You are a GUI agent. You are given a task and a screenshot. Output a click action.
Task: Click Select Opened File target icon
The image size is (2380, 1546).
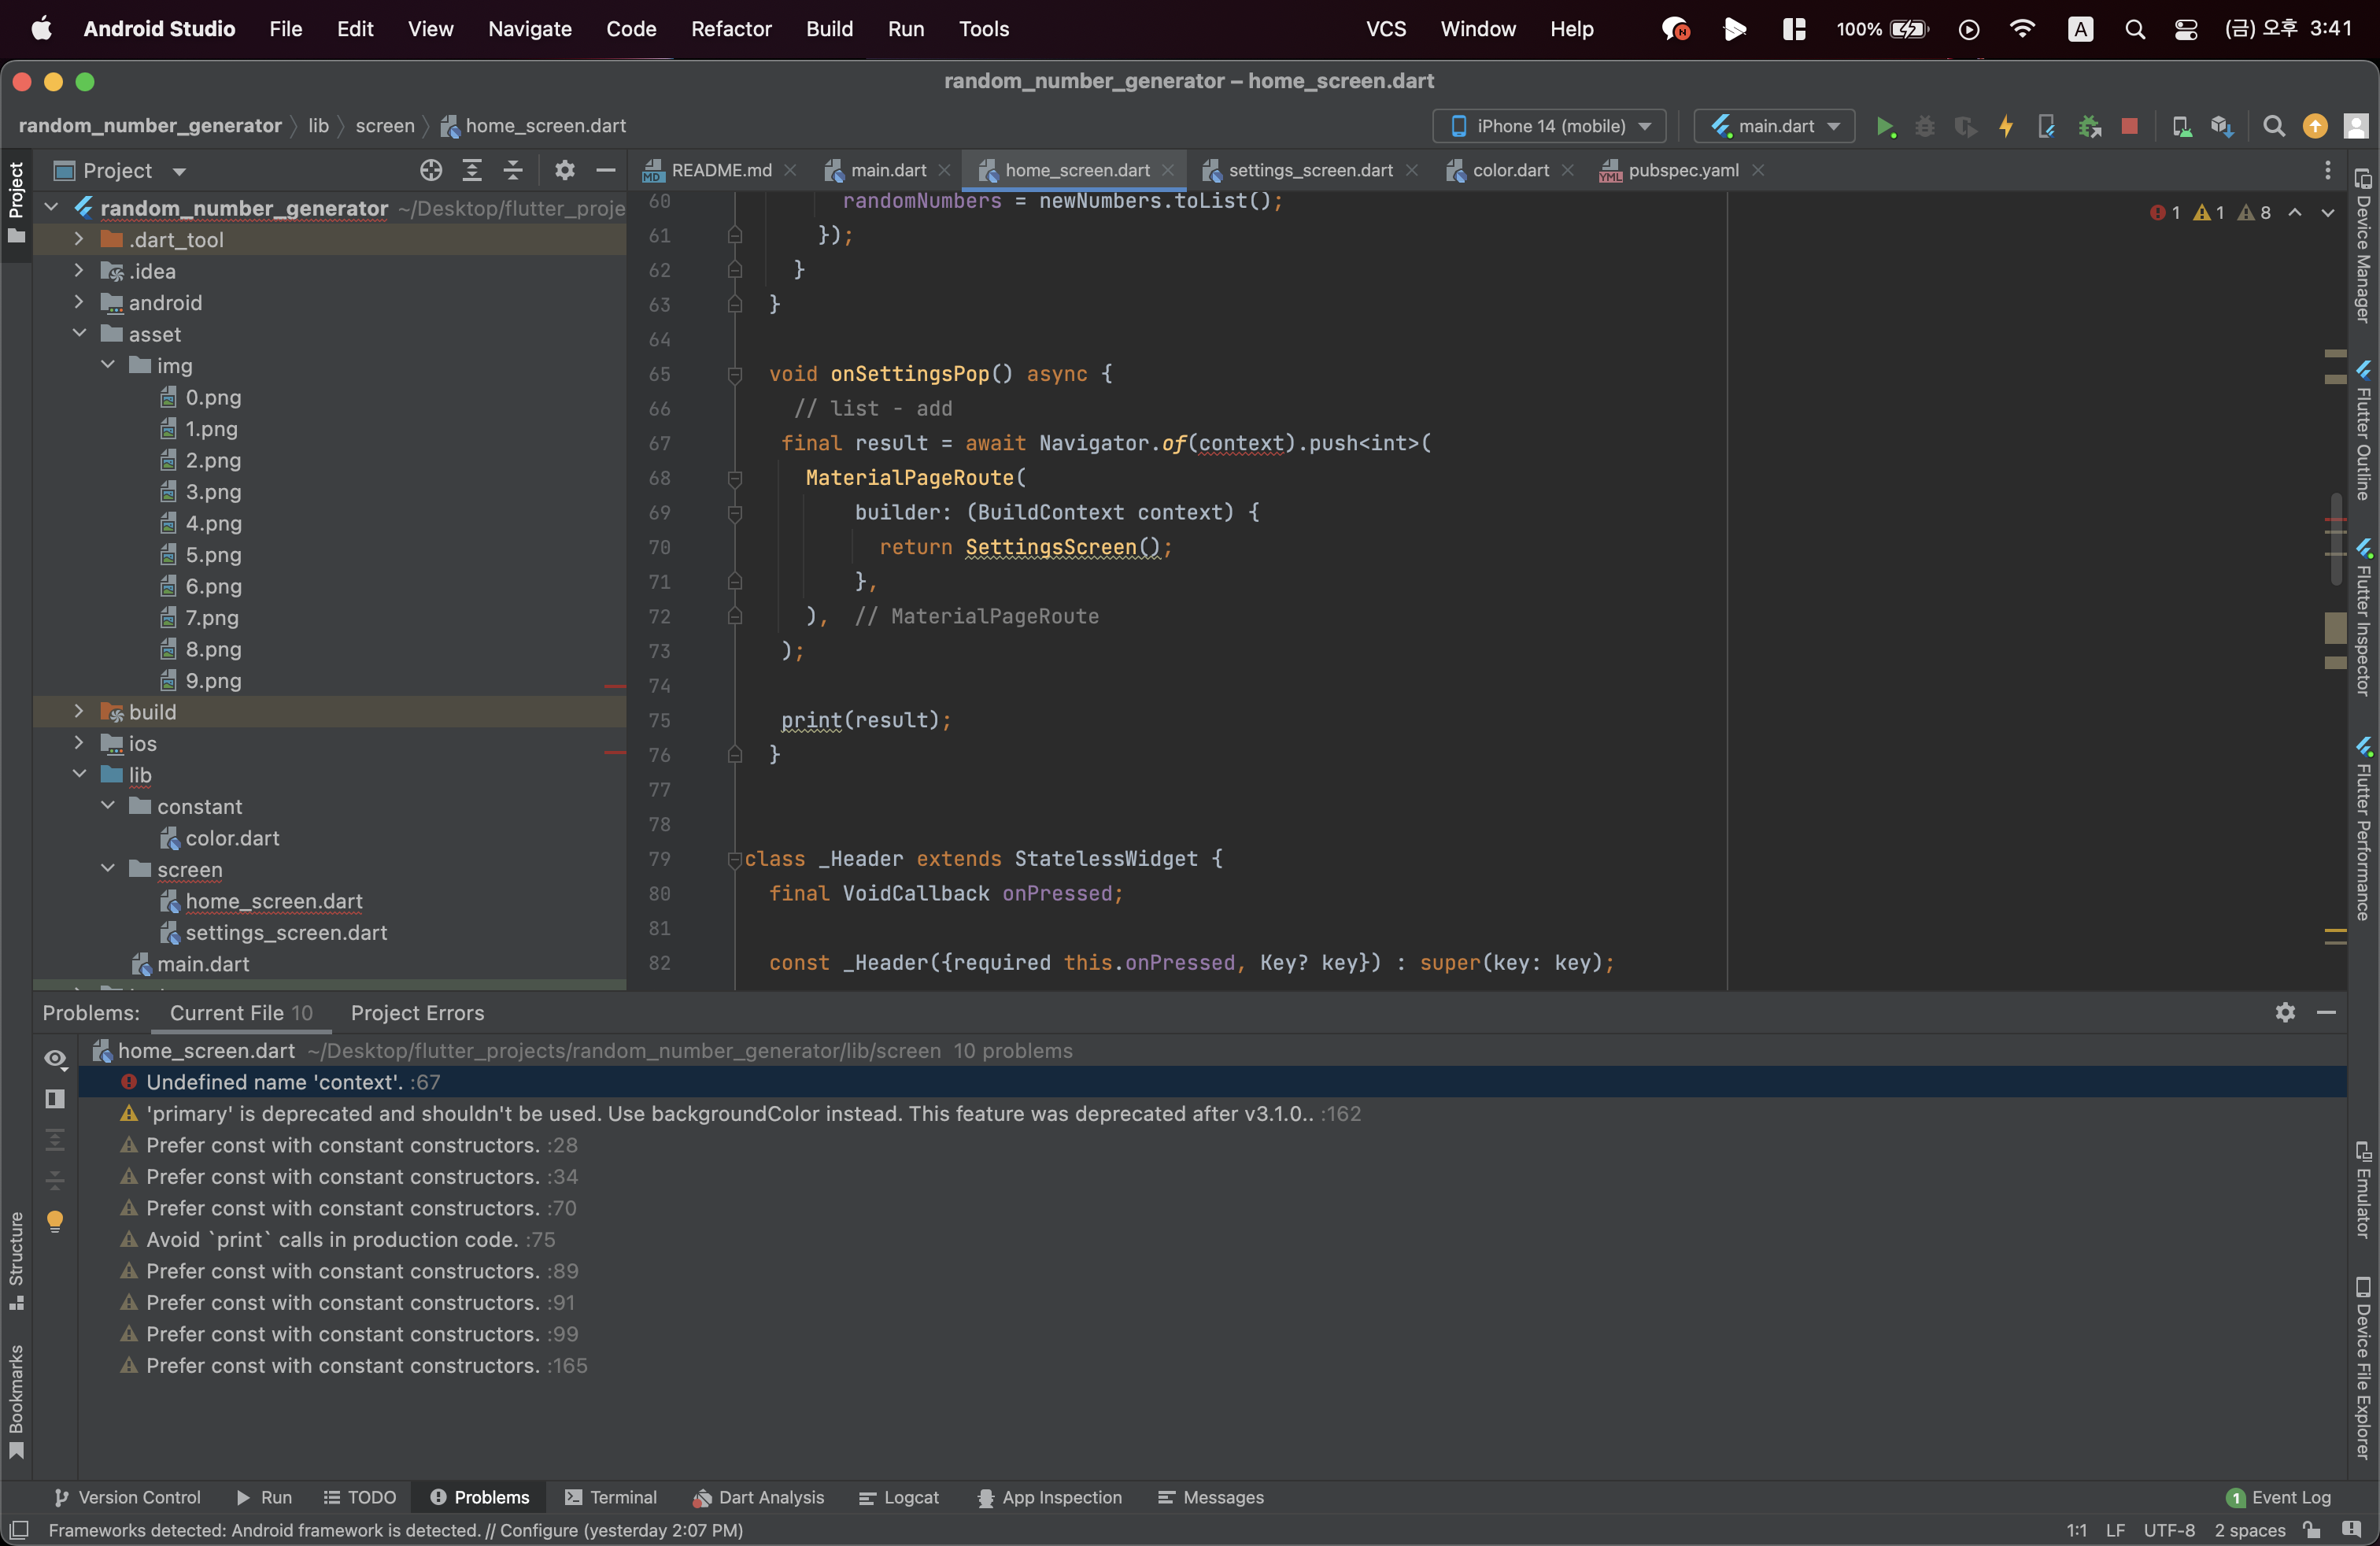coord(431,170)
